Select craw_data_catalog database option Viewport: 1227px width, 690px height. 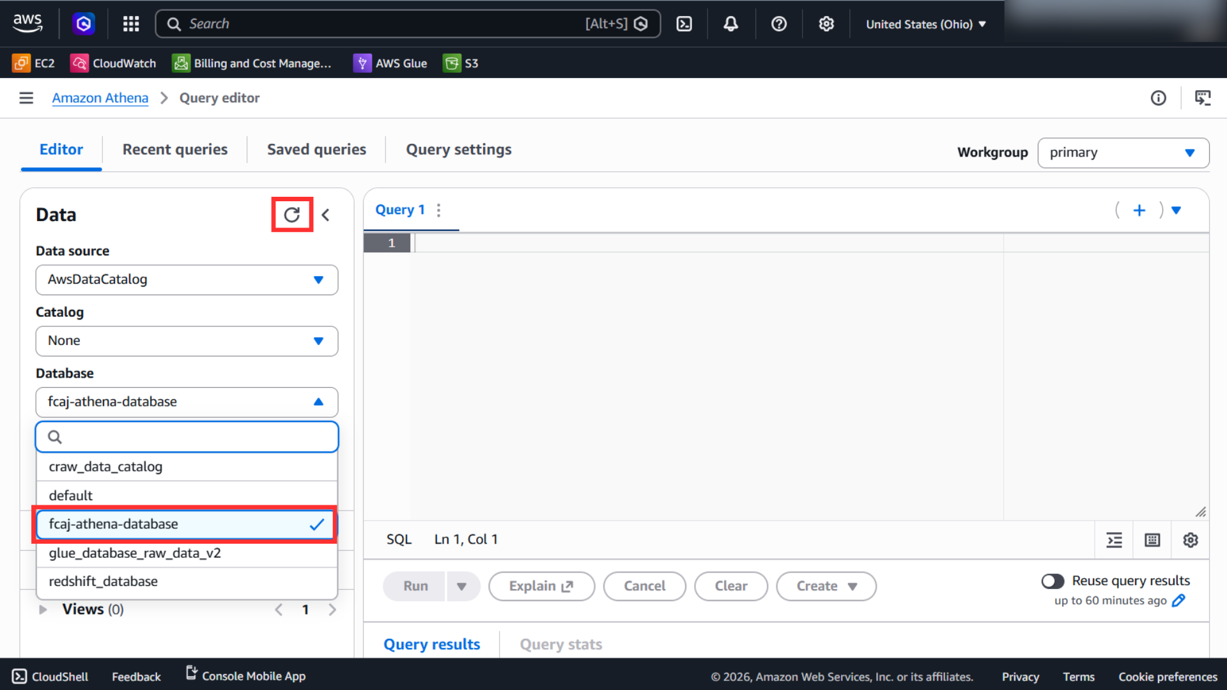[x=187, y=467]
